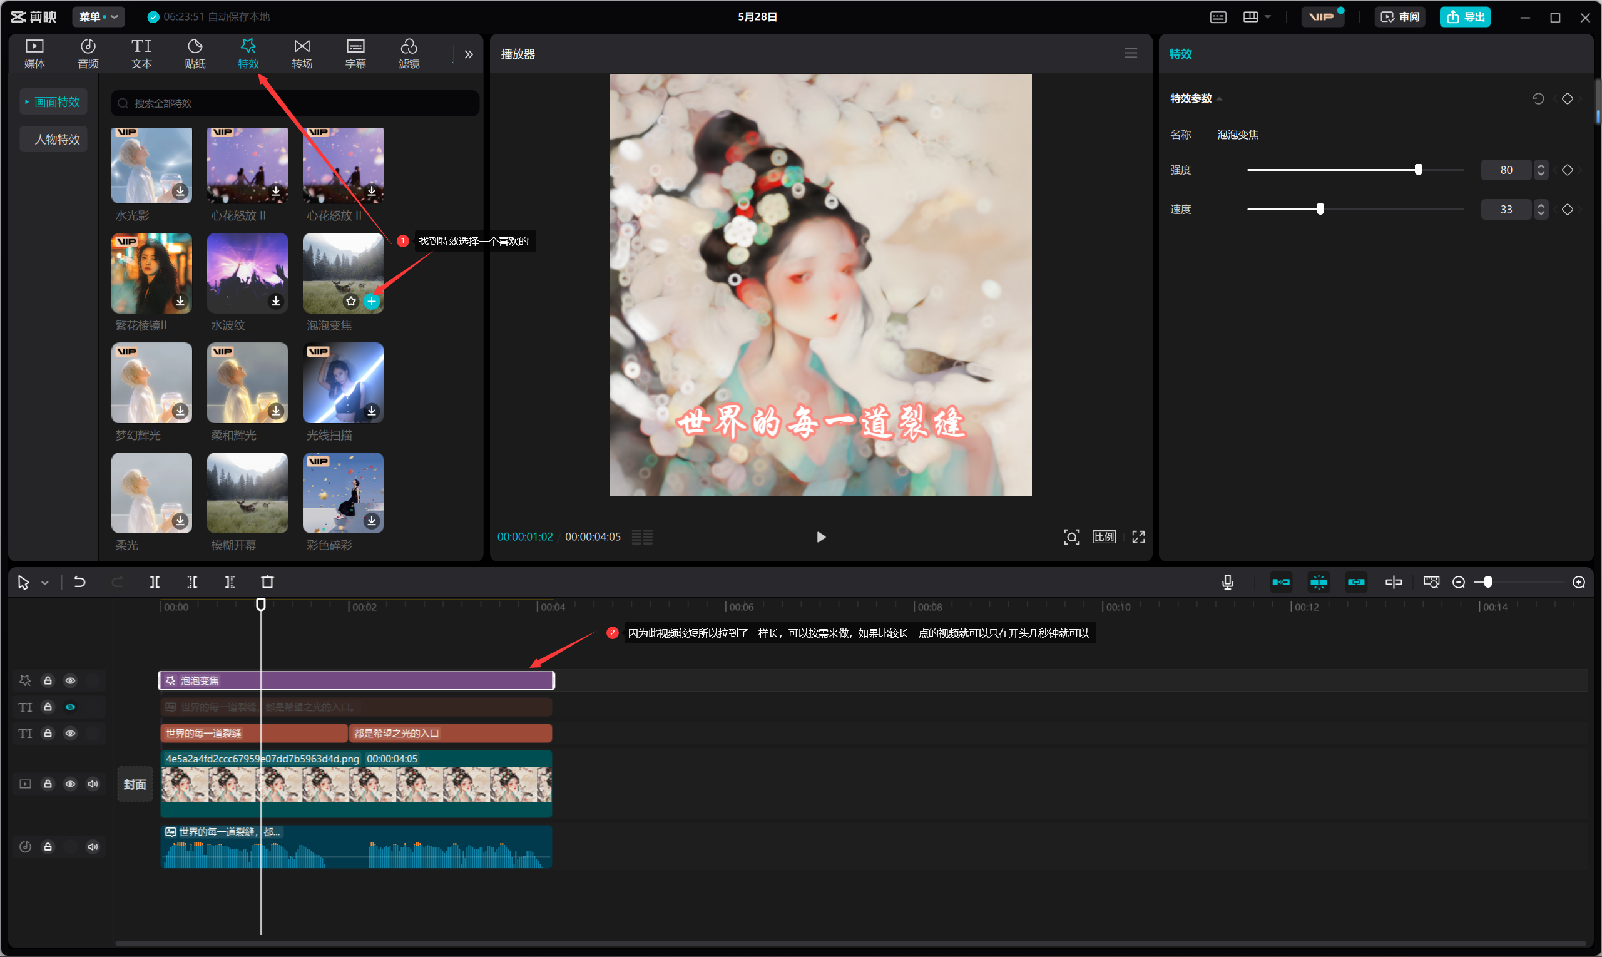Split clip at playhead

[155, 581]
